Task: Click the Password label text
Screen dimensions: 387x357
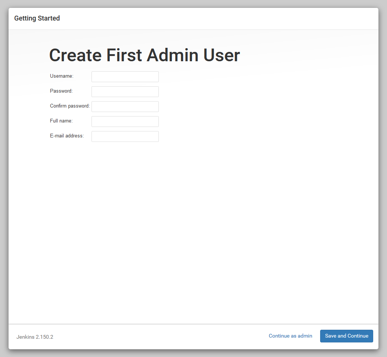Action: pyautogui.click(x=61, y=91)
